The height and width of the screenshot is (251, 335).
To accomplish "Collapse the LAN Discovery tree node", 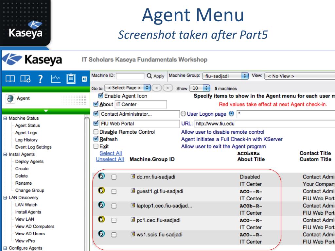I will [5, 198].
